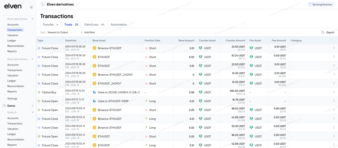Collapse the Demo section in sidebar

pyautogui.click(x=32, y=106)
